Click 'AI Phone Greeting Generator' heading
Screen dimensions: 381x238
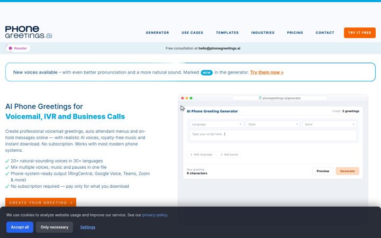[212, 111]
